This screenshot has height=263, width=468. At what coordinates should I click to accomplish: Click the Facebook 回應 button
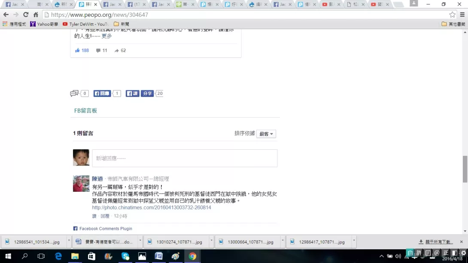coord(102,94)
